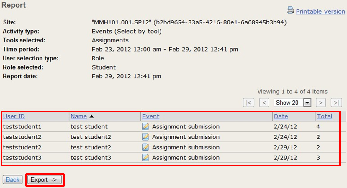The height and width of the screenshot is (188, 347).
Task: Sort the table by Date column
Action: click(x=281, y=116)
